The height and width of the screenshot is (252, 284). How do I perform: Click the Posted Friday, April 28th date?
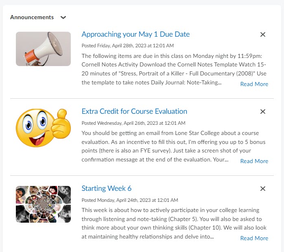tap(128, 46)
